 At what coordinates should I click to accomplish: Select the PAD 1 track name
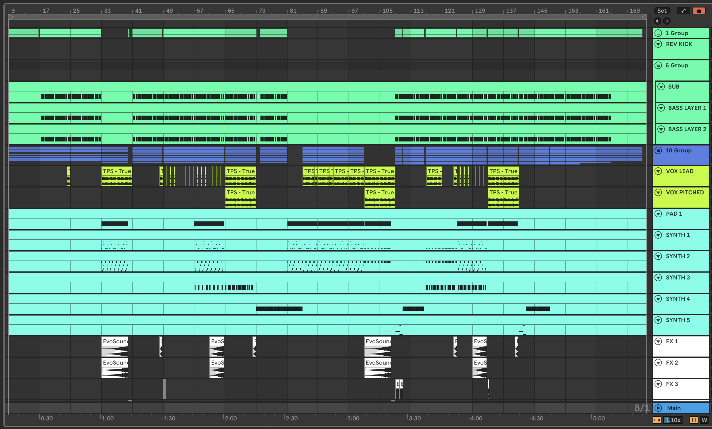tap(674, 213)
